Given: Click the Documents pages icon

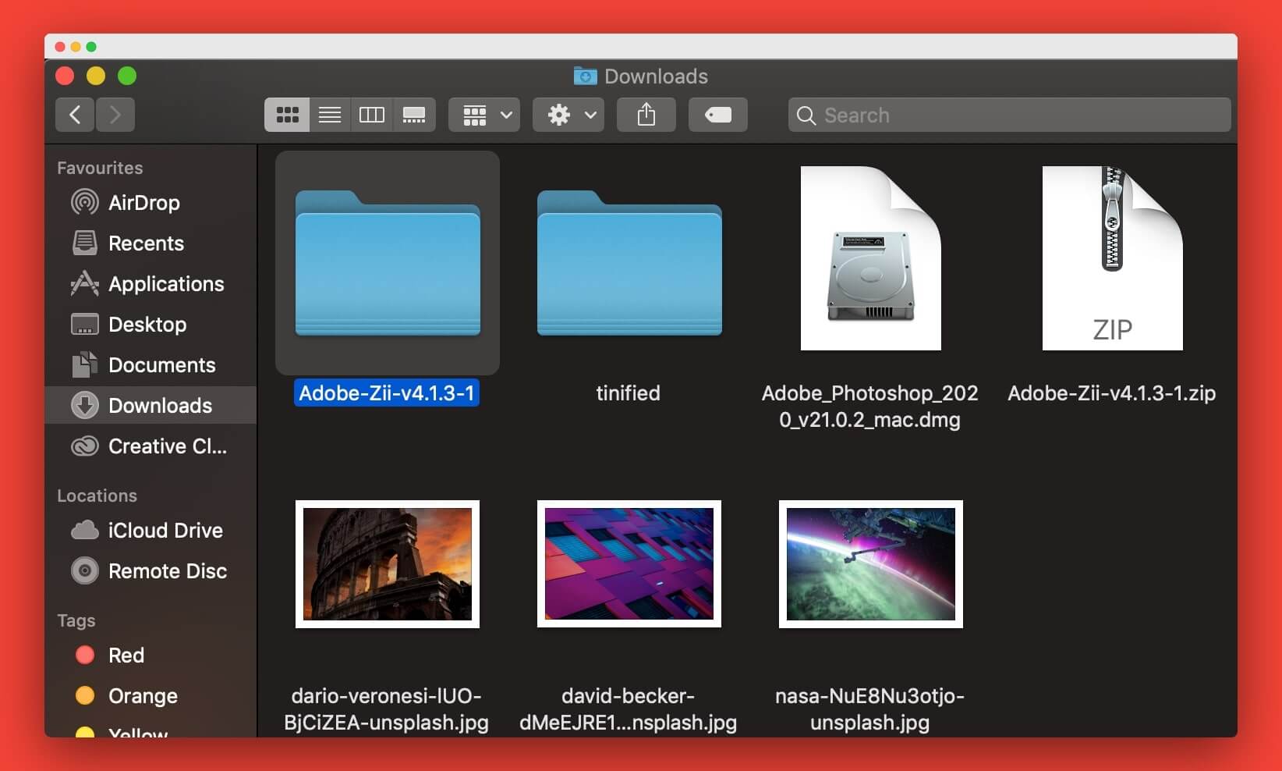Looking at the screenshot, I should tap(85, 364).
